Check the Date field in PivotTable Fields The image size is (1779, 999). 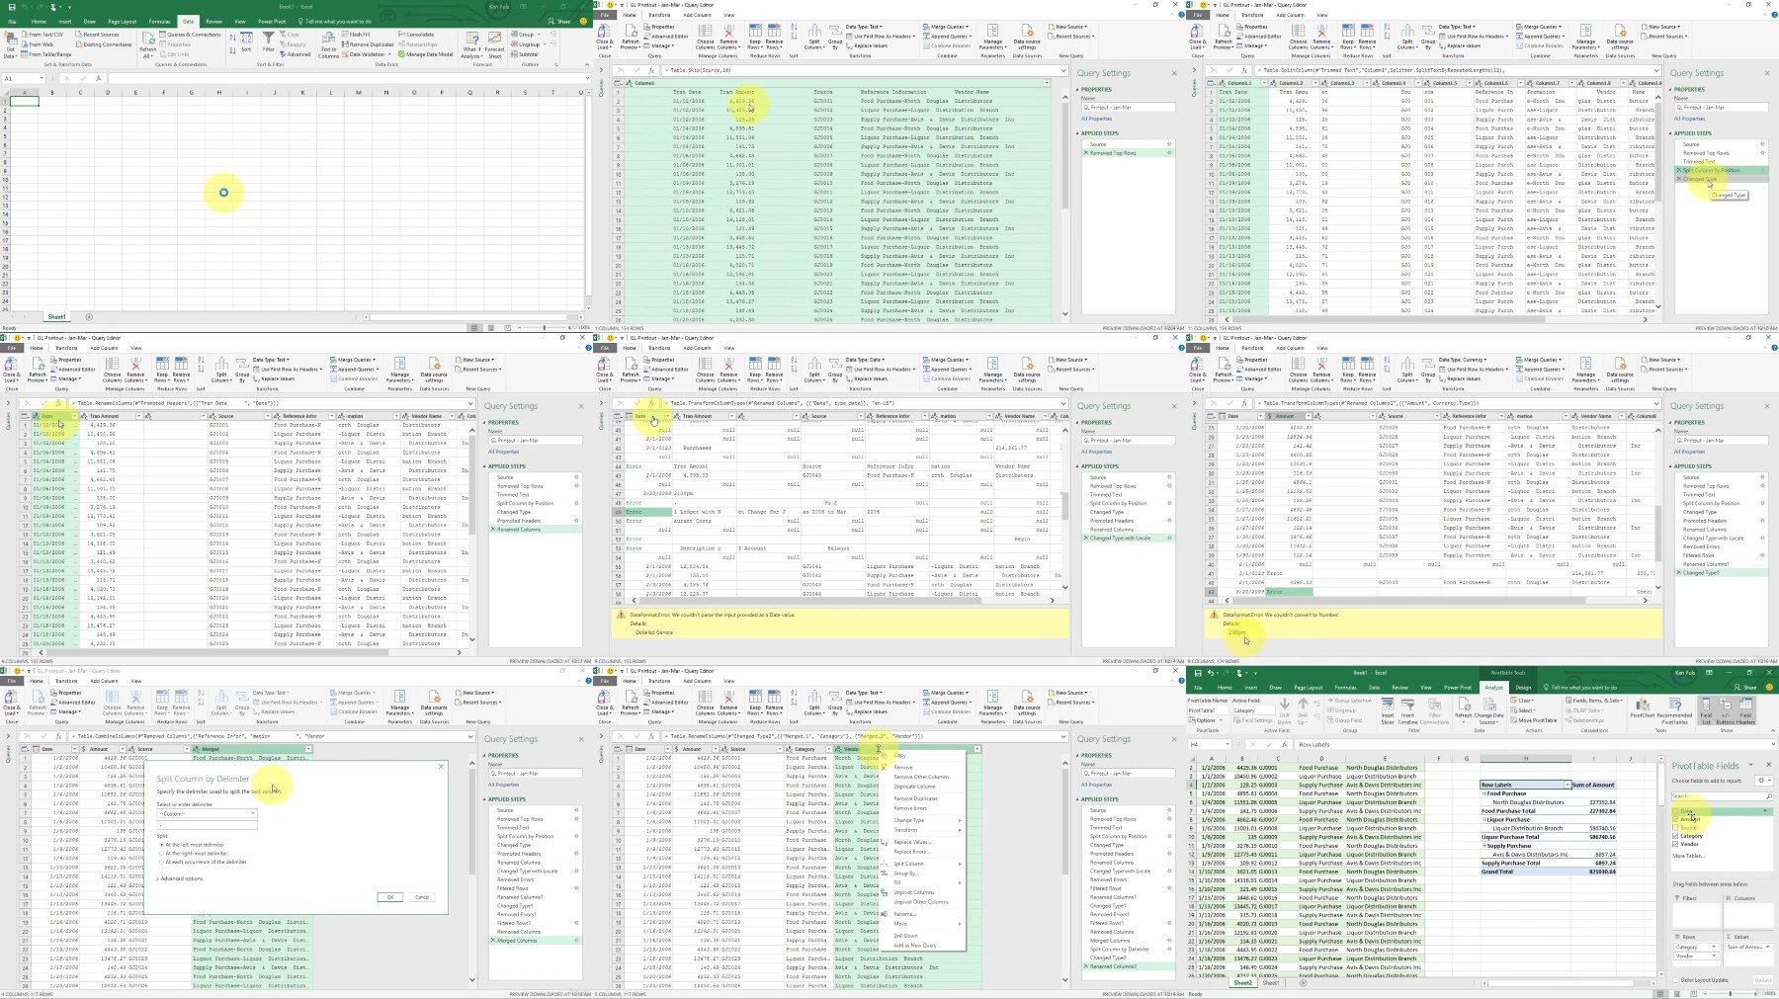coord(1675,811)
